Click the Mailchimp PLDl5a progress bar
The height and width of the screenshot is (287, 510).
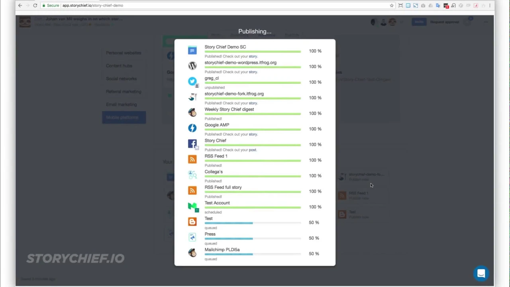click(253, 254)
